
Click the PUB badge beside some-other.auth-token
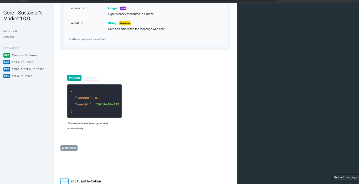click(7, 69)
